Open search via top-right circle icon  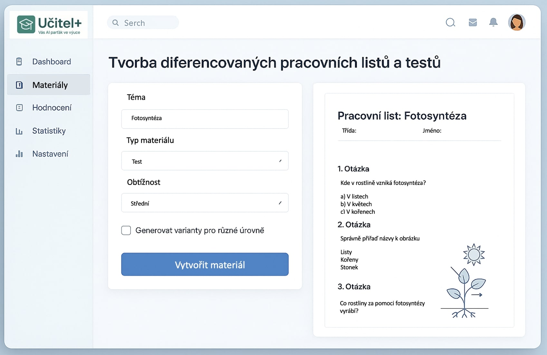(450, 22)
